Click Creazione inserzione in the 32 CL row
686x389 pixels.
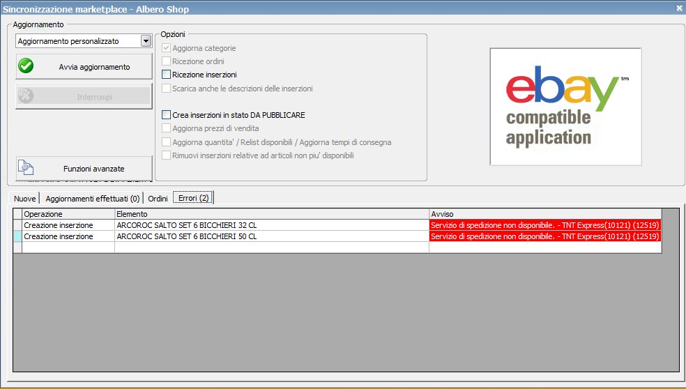[68, 225]
